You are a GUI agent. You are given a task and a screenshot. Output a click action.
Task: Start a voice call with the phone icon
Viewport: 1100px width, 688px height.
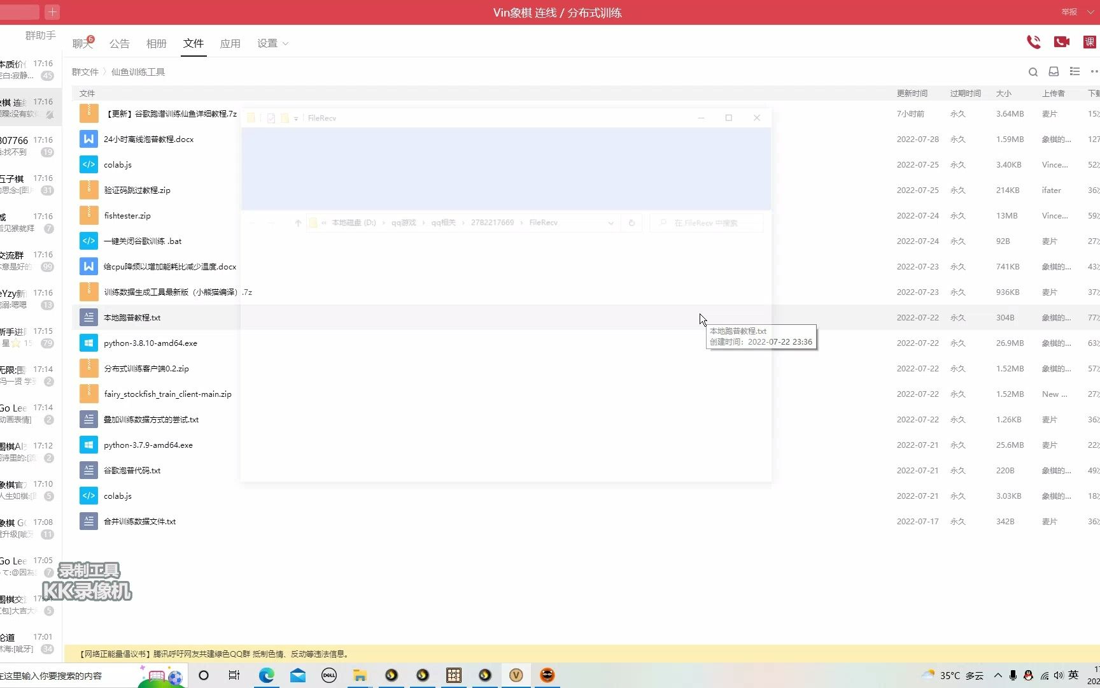pyautogui.click(x=1033, y=42)
